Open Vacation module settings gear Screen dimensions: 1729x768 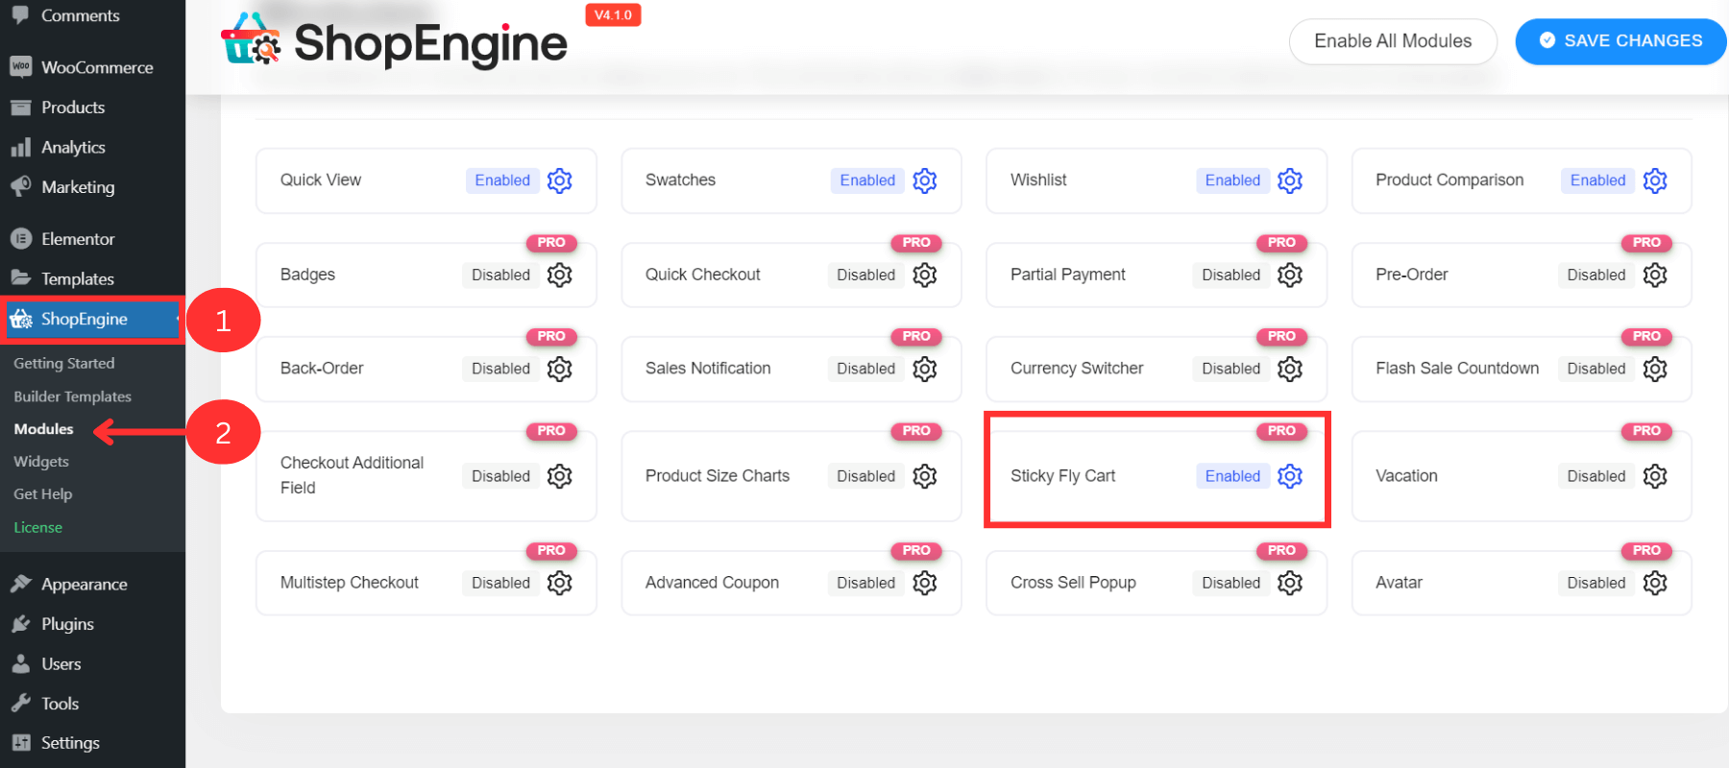coord(1655,476)
